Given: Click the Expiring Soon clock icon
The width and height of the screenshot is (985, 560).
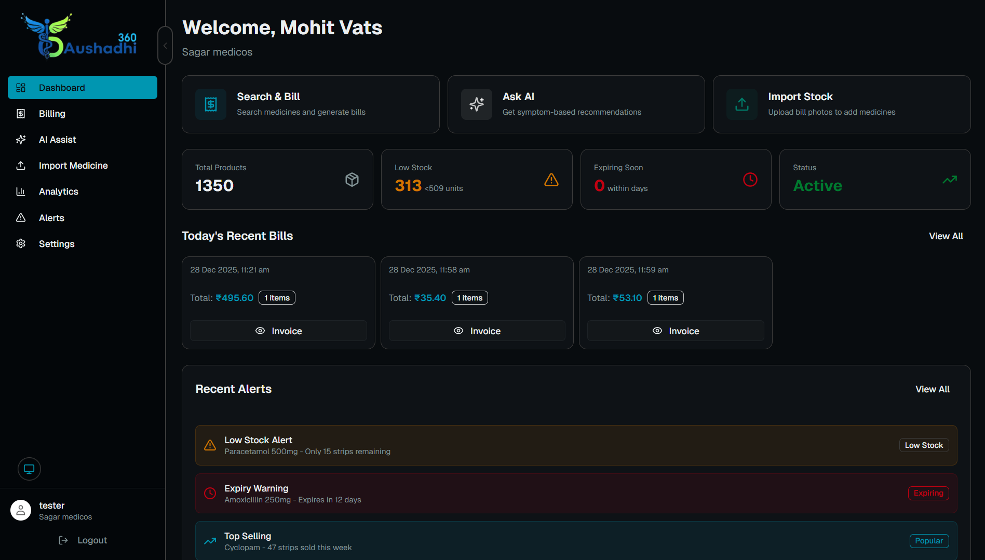Looking at the screenshot, I should coord(750,180).
